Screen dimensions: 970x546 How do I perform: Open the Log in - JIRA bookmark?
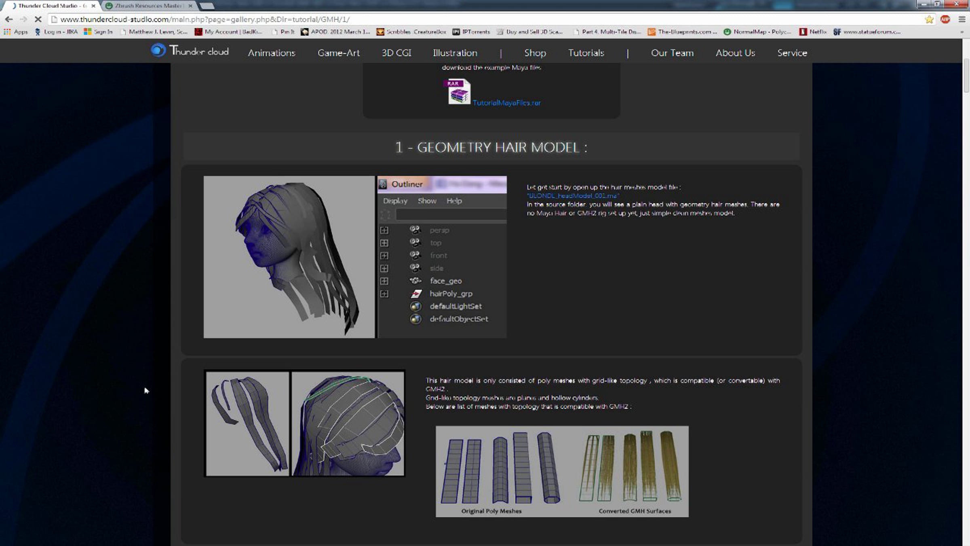pyautogui.click(x=56, y=32)
